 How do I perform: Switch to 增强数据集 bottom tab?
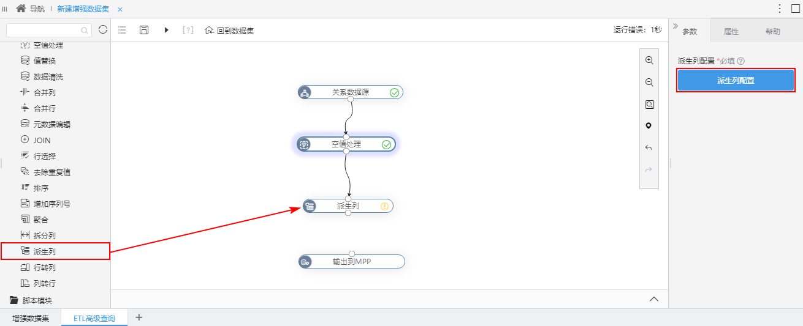pos(31,318)
